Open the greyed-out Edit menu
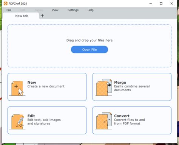Image resolution: width=179 pixels, height=145 pixels. tap(23, 10)
